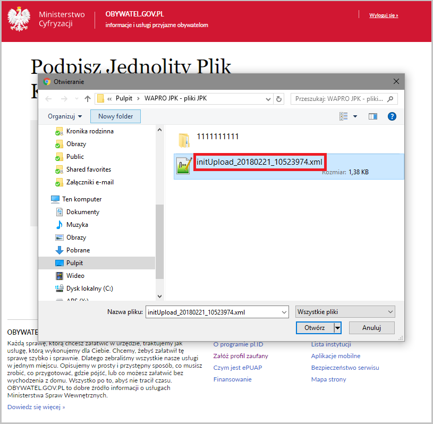This screenshot has height=424, width=433.
Task: Click the refresh icon in address bar
Action: click(279, 99)
